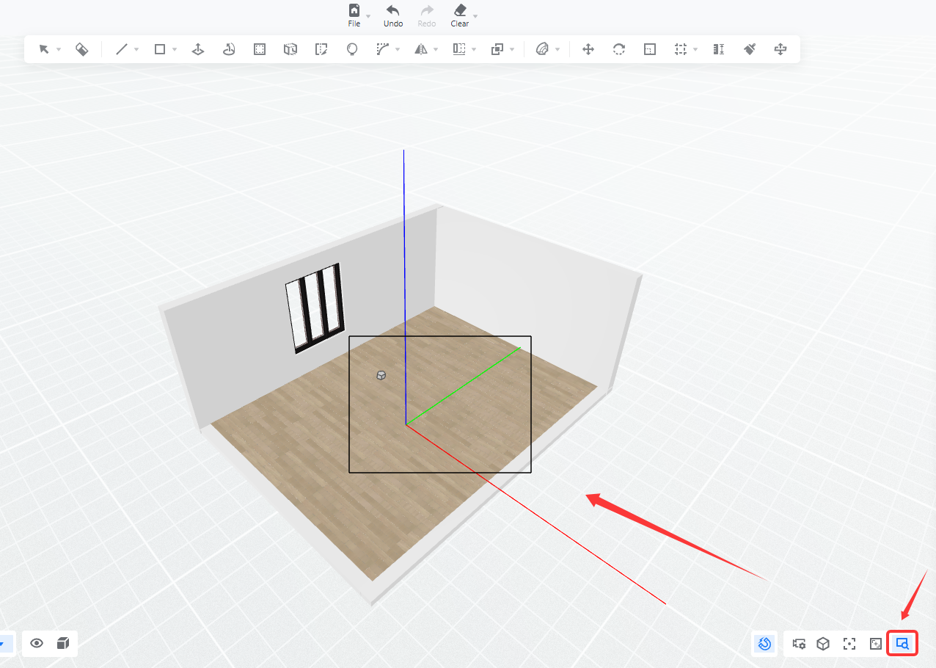Open the File menu

point(354,15)
